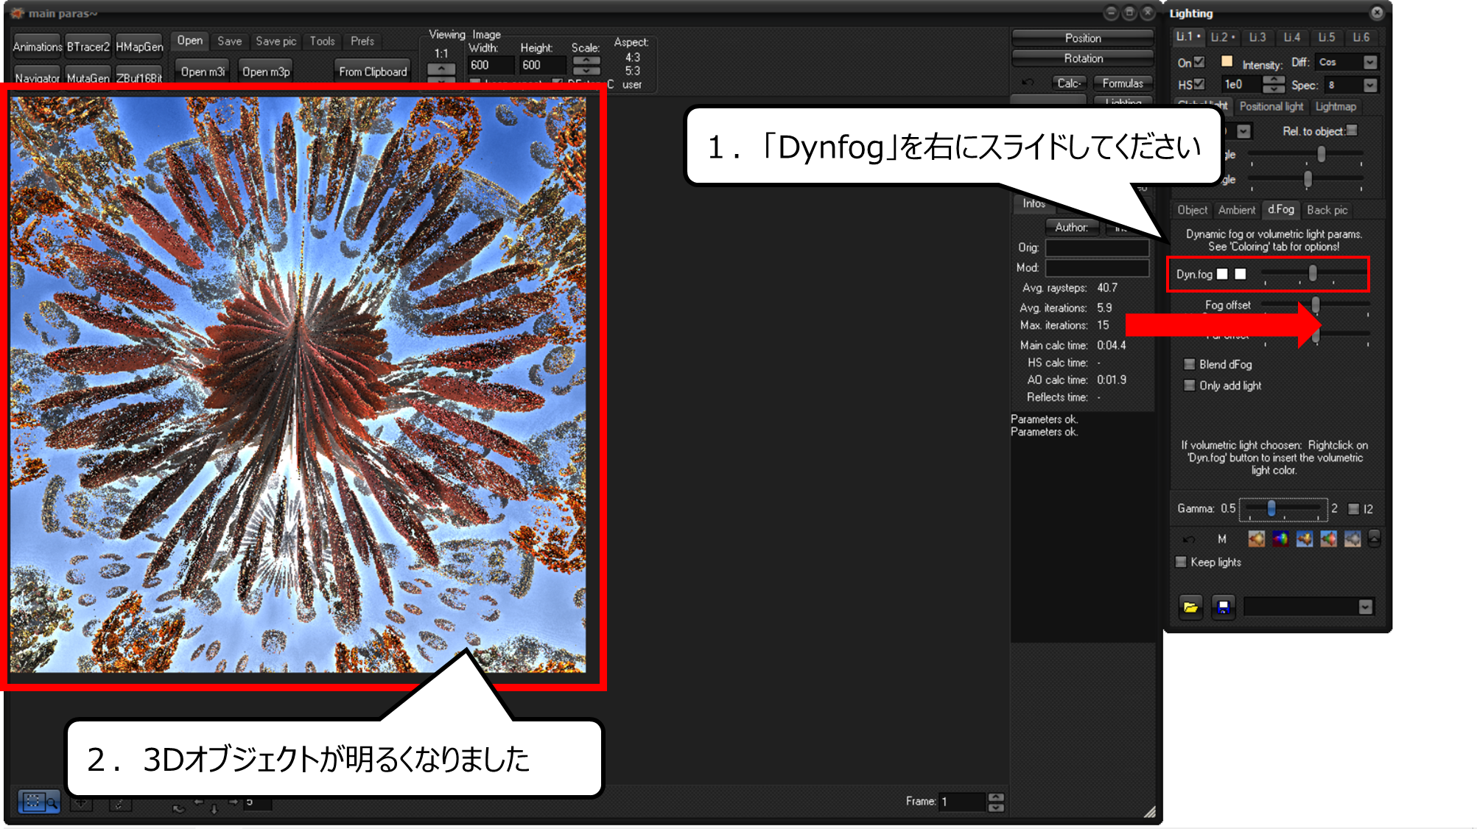Select the Li.3 light tab

pyautogui.click(x=1257, y=37)
